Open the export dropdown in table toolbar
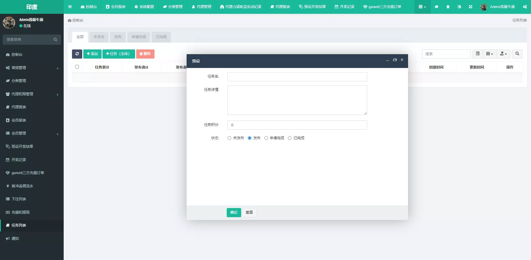 click(503, 54)
